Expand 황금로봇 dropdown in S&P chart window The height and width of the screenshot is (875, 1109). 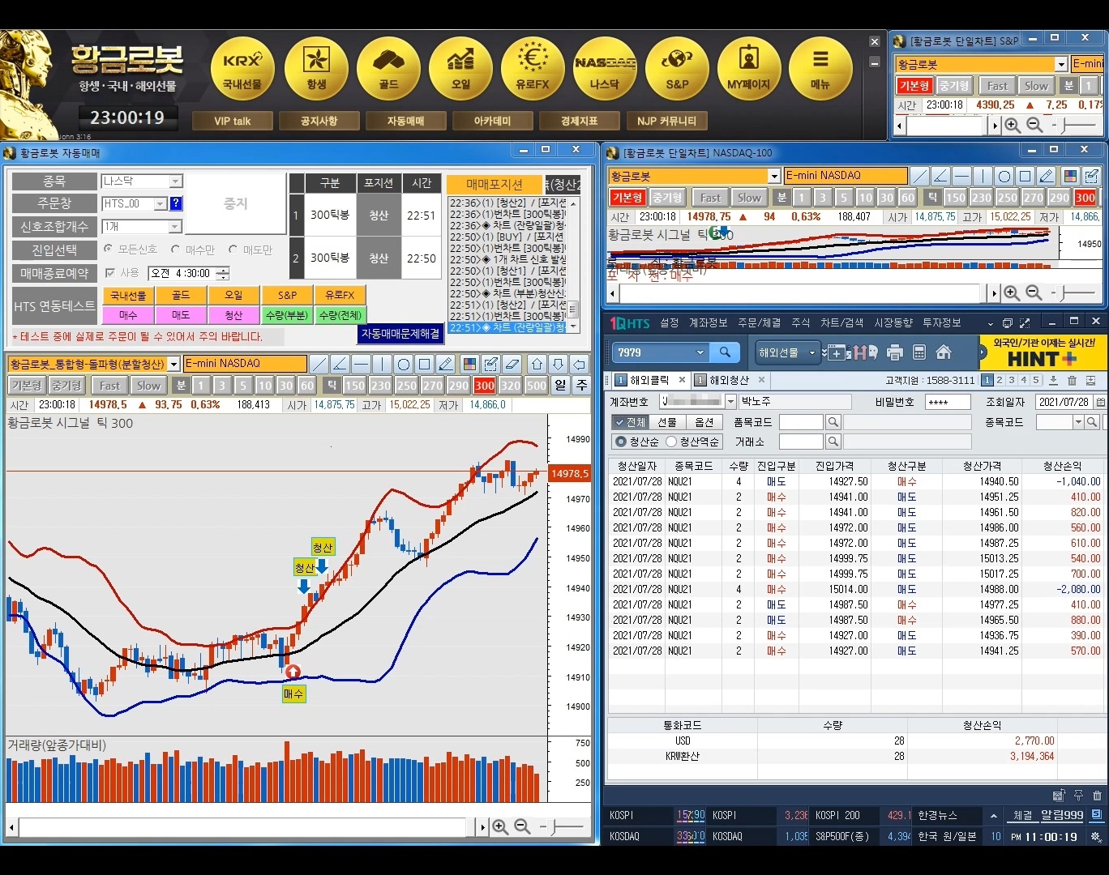1061,64
